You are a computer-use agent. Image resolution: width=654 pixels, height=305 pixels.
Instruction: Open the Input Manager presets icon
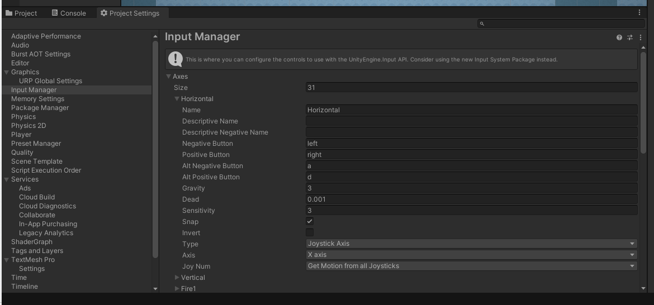(x=630, y=37)
